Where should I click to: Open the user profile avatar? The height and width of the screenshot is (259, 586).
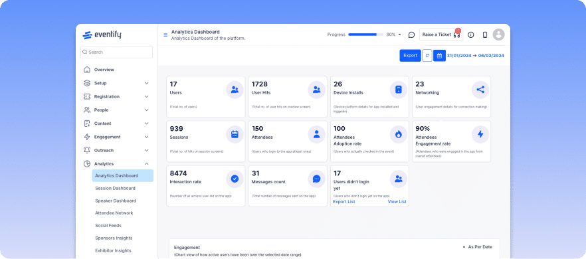(x=498, y=35)
